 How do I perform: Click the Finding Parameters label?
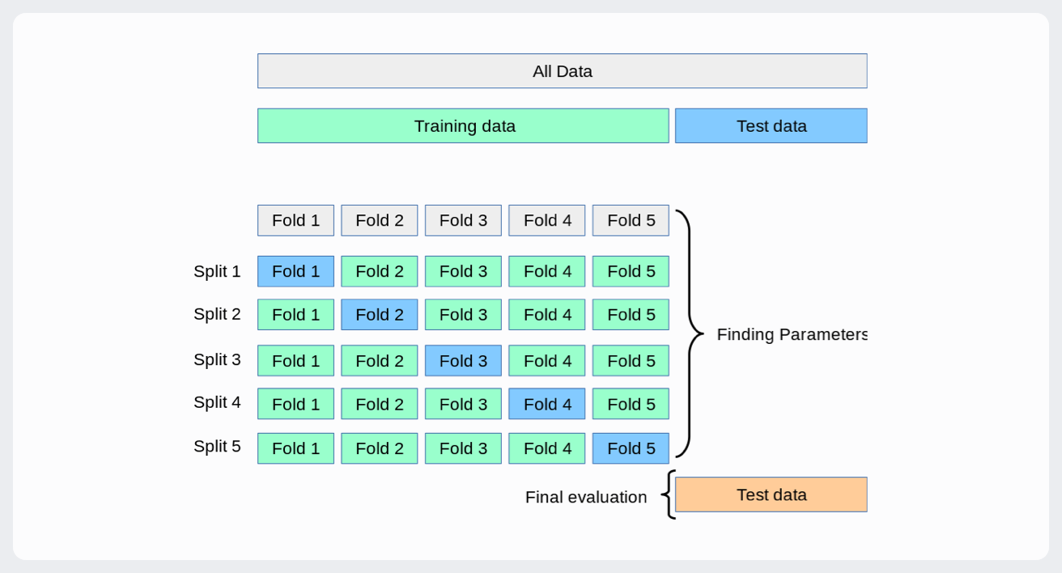(791, 334)
